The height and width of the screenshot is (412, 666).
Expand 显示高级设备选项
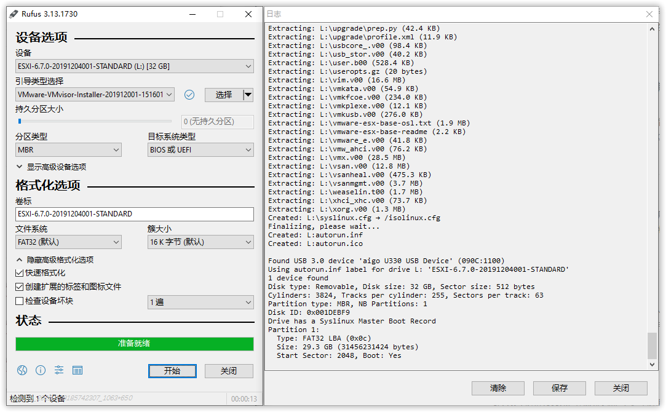pos(51,167)
